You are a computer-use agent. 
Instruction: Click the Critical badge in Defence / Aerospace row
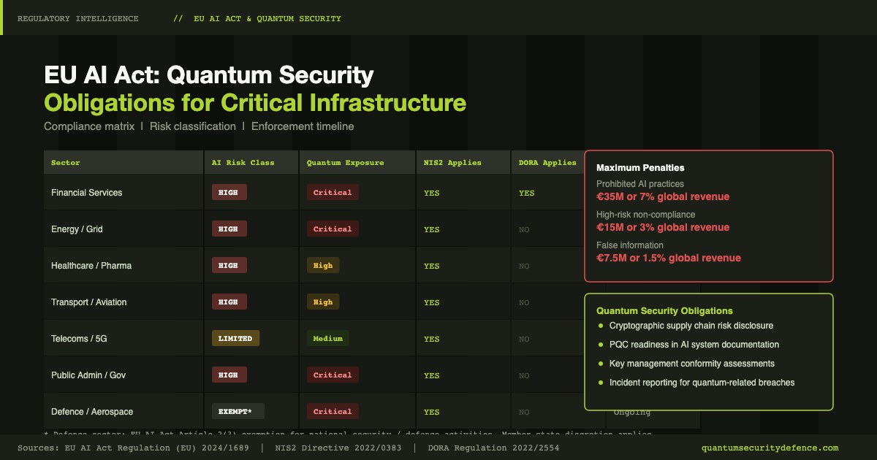pyautogui.click(x=333, y=412)
